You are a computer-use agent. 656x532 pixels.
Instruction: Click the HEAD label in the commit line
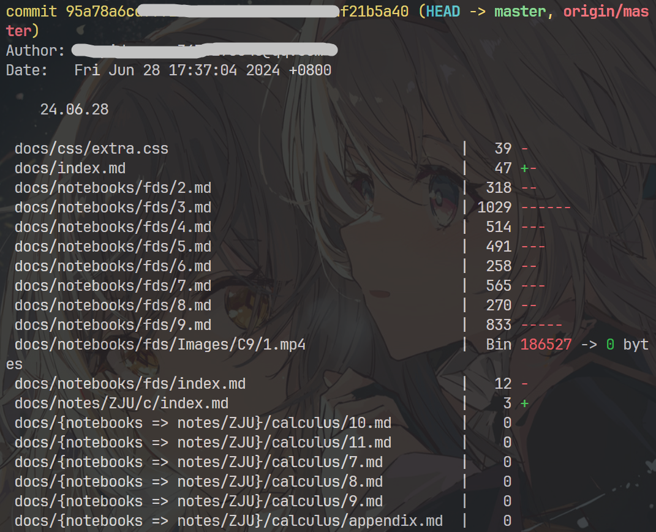point(443,12)
